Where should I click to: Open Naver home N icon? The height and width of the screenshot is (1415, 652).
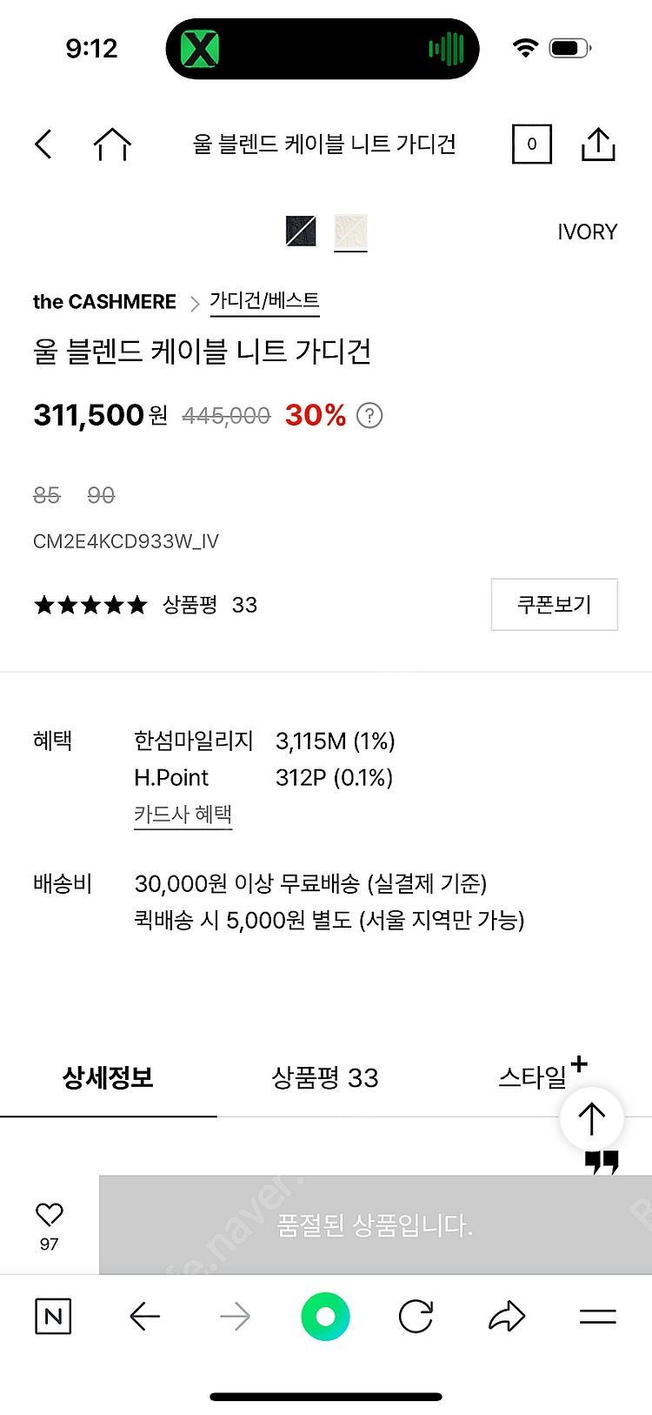point(53,1317)
